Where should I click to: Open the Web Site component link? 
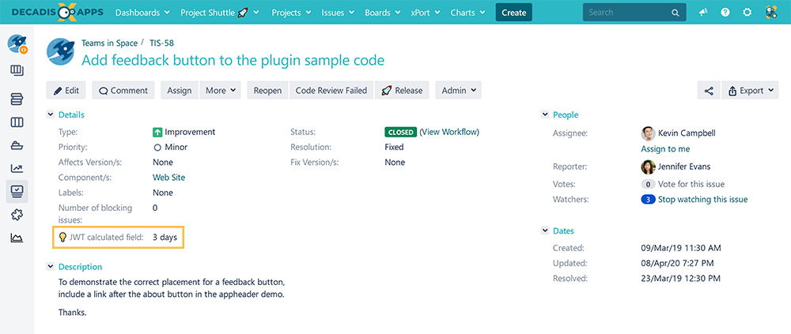[169, 178]
